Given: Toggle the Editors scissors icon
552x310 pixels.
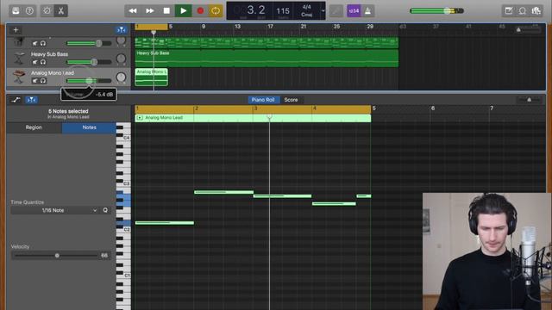Looking at the screenshot, I should pyautogui.click(x=61, y=10).
